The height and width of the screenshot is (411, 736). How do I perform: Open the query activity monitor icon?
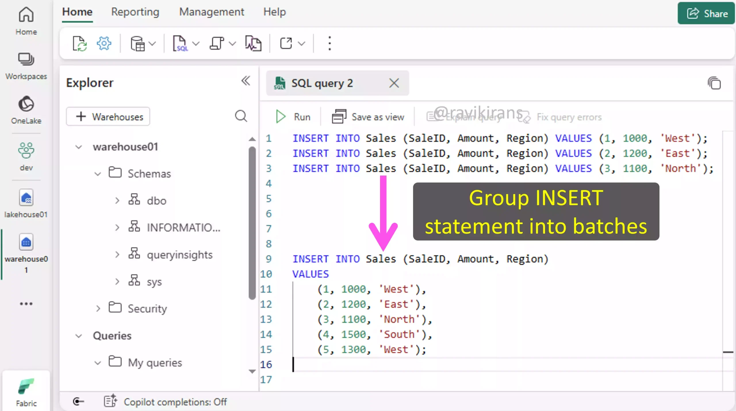point(253,44)
